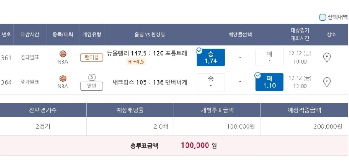349x168 pixels.
Task: Click the S badge above 일반
Action: click(92, 77)
